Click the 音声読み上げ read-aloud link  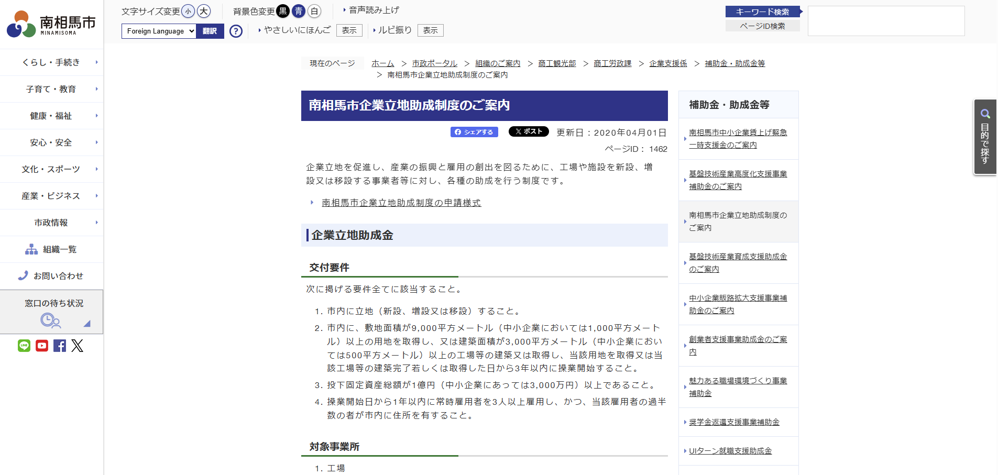pyautogui.click(x=374, y=10)
